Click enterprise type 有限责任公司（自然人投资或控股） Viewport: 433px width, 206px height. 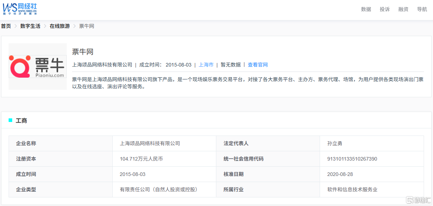click(160, 190)
